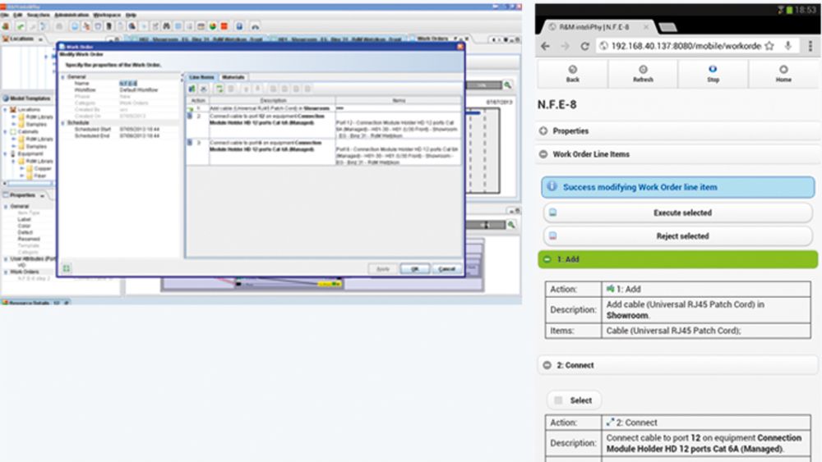Open the browser three-dot menu
The image size is (822, 462).
[809, 46]
